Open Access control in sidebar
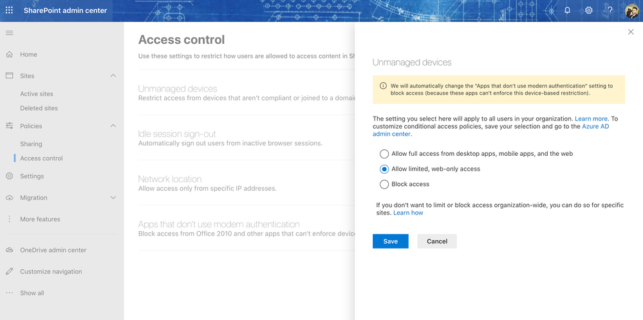Image resolution: width=643 pixels, height=320 pixels. (41, 158)
